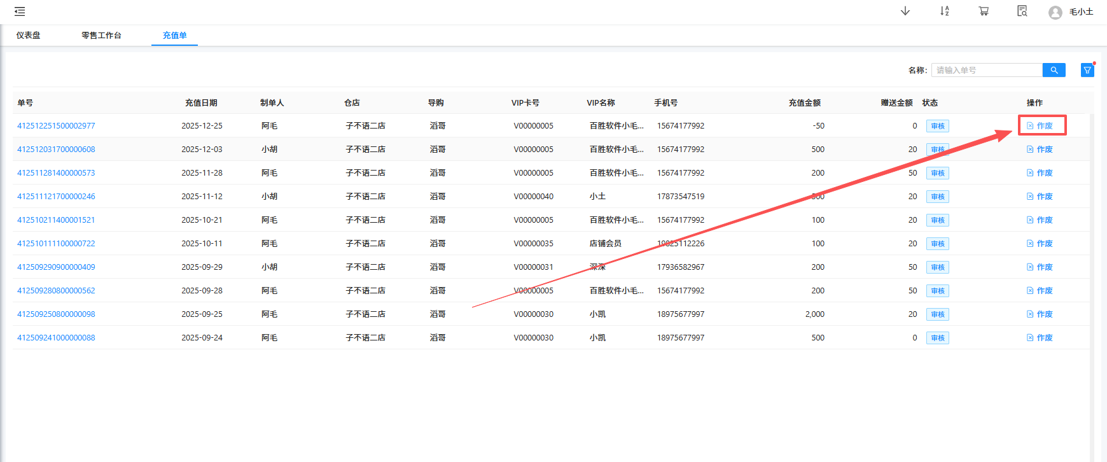Viewport: 1107px width, 462px height.
Task: Click 审核 tag for order 412510111100000722
Action: pyautogui.click(x=937, y=244)
